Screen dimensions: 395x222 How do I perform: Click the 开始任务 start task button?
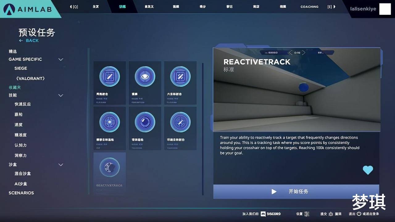click(296, 191)
